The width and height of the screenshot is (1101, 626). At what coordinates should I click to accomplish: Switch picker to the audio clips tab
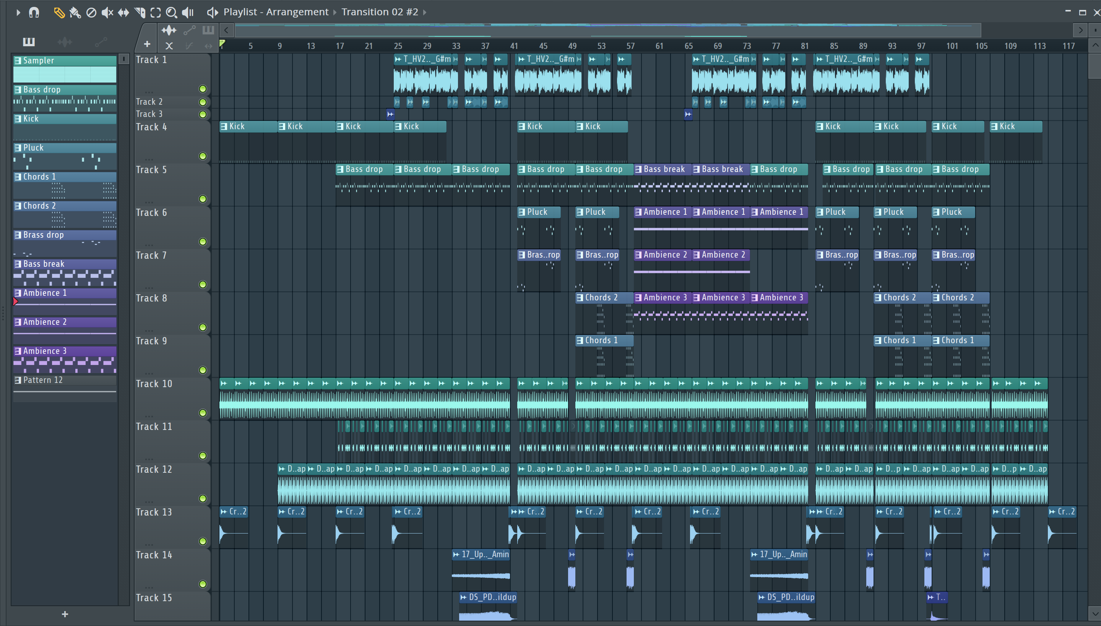tap(65, 42)
